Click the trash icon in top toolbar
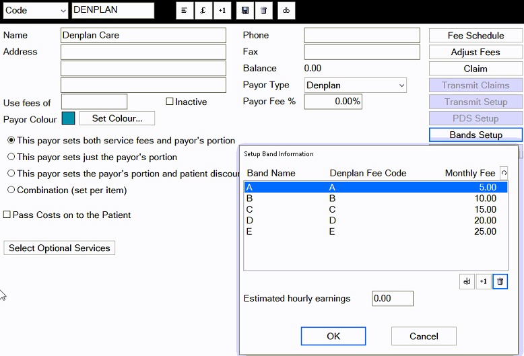This screenshot has height=356, width=524. (x=263, y=11)
